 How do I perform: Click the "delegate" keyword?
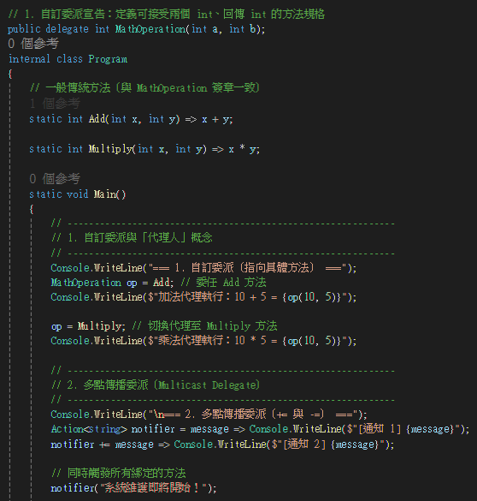[67, 29]
